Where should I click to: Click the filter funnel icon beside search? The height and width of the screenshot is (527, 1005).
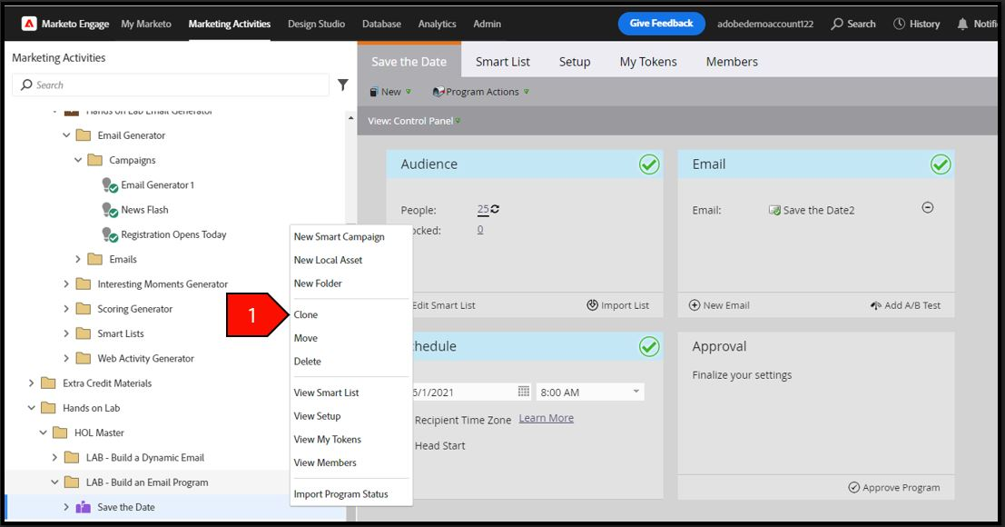(x=343, y=85)
